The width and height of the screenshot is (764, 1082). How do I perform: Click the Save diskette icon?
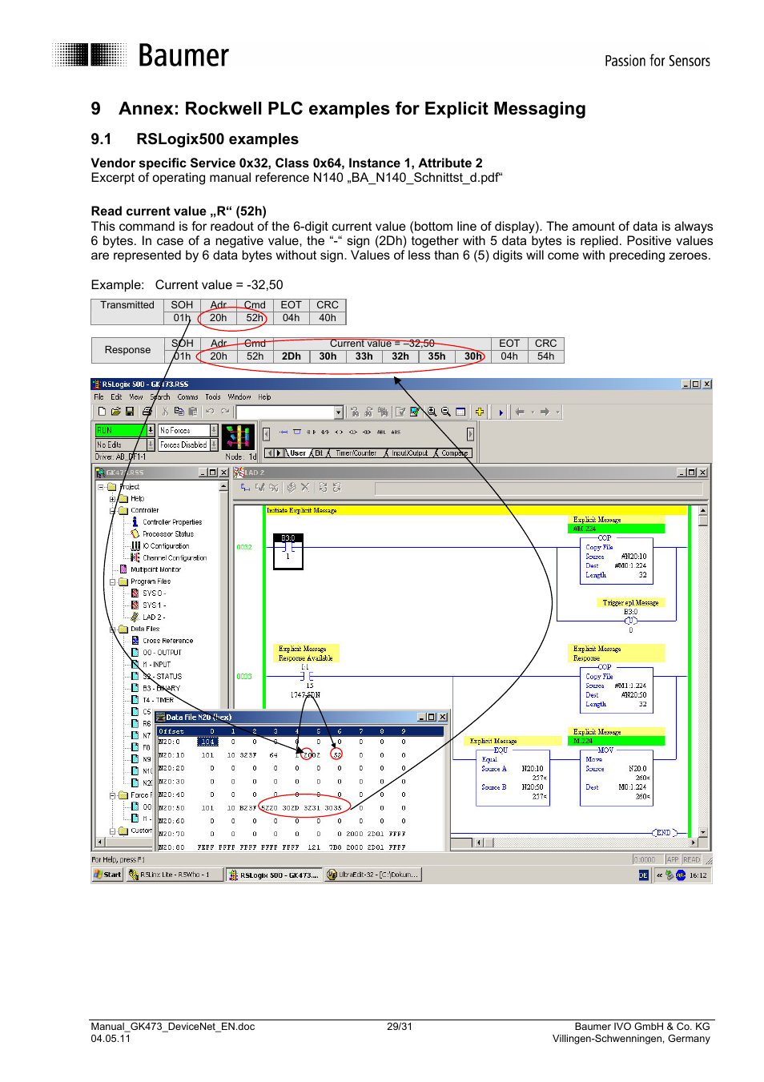[130, 412]
